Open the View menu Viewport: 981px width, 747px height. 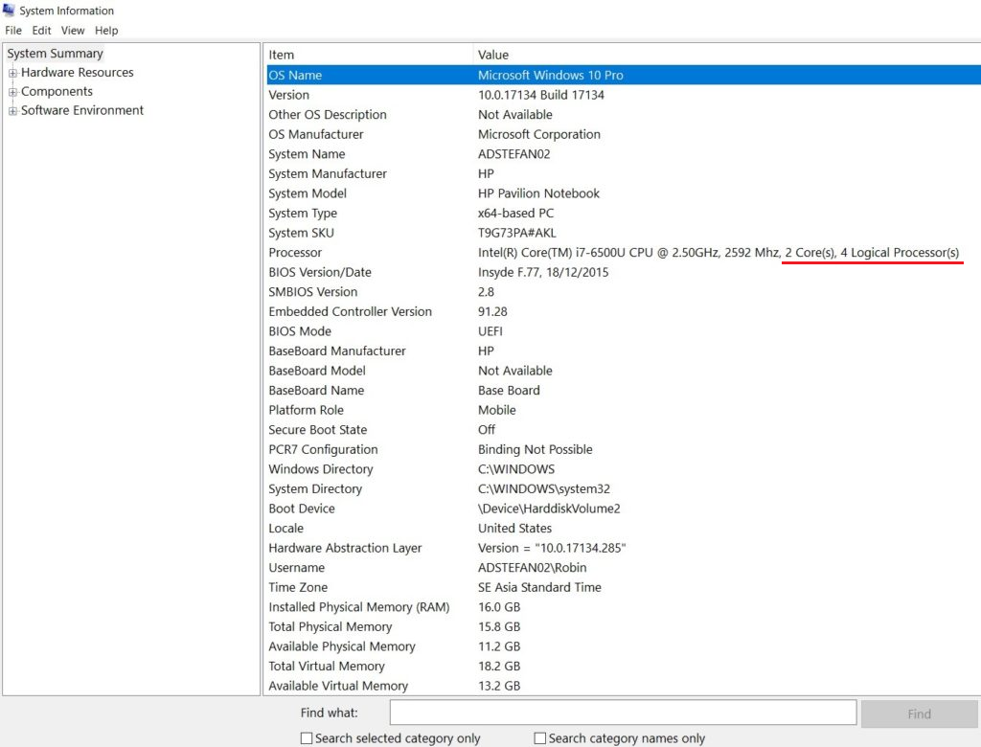73,30
